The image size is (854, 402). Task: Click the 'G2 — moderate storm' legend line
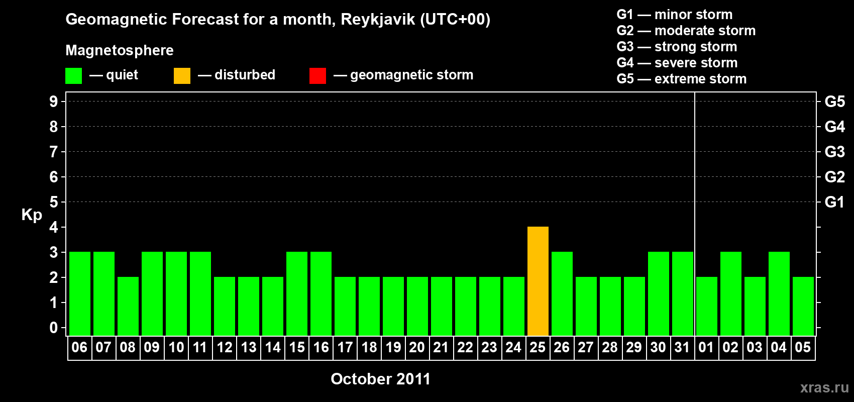click(686, 31)
